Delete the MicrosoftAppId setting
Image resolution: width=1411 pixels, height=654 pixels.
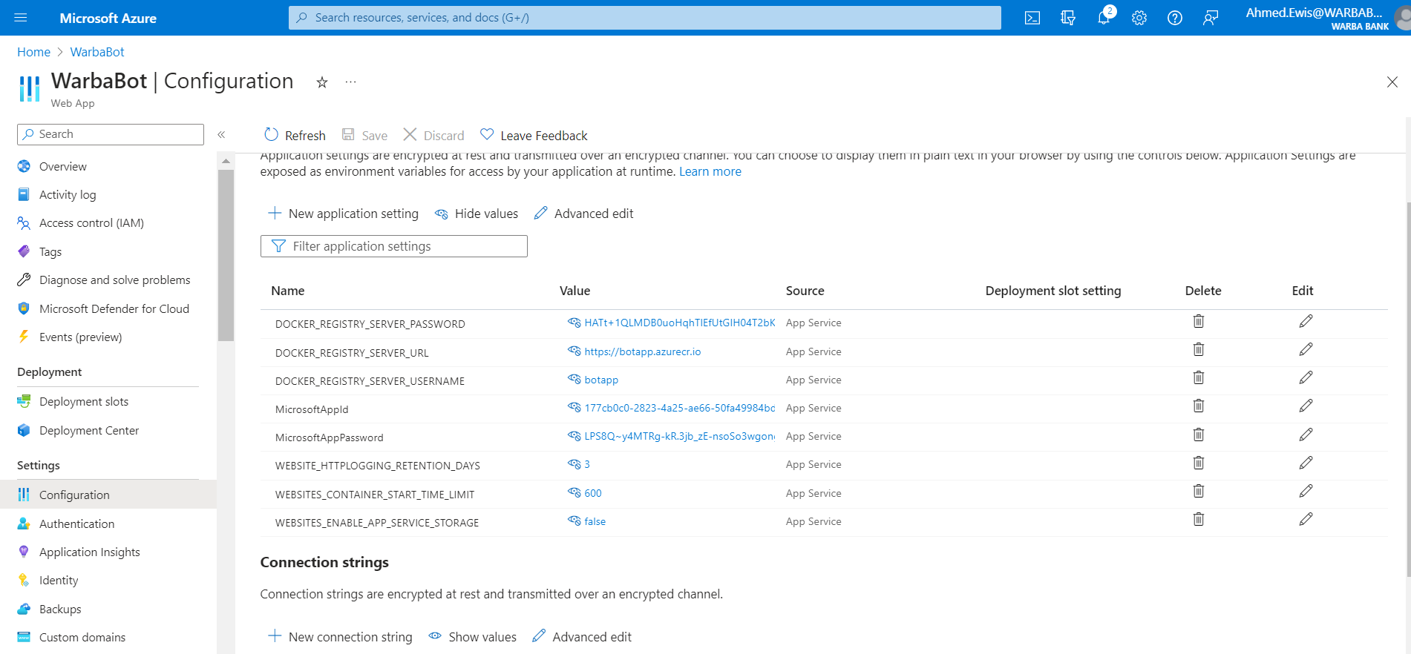(x=1199, y=406)
